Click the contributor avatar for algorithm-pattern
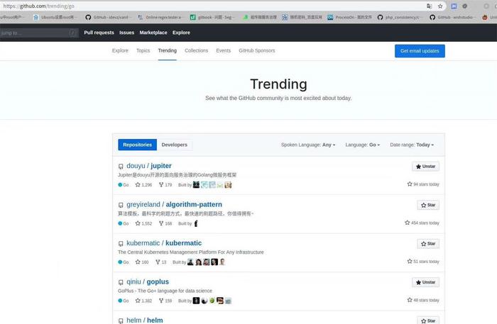Screen dimensions: 497x324 pyautogui.click(x=196, y=223)
